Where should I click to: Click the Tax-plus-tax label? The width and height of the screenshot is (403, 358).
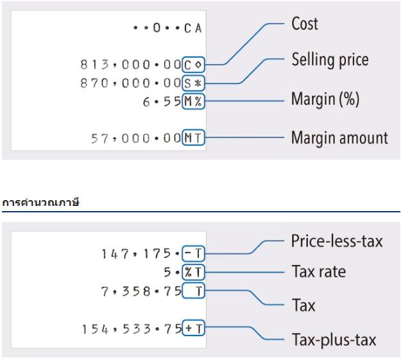click(334, 340)
